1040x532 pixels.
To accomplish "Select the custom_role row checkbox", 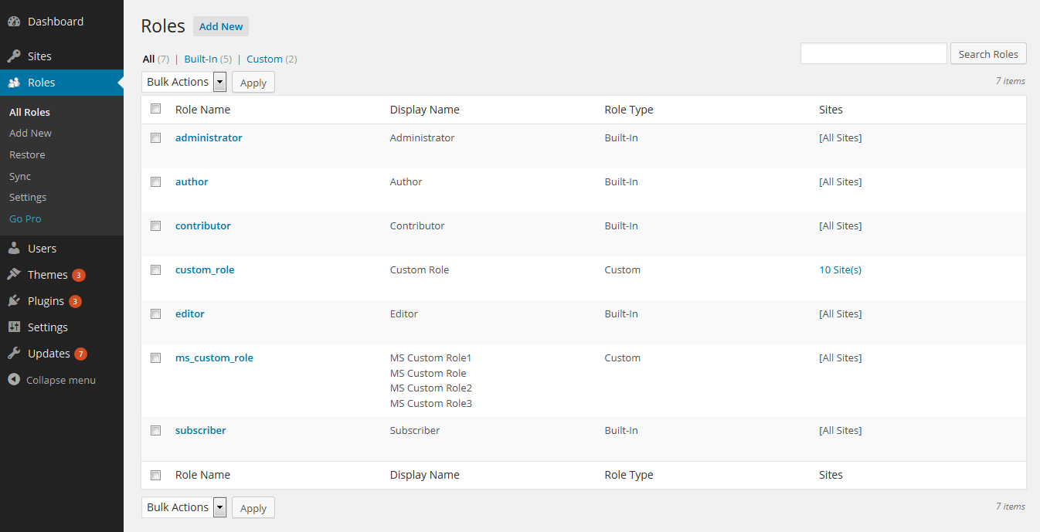I will pyautogui.click(x=155, y=269).
